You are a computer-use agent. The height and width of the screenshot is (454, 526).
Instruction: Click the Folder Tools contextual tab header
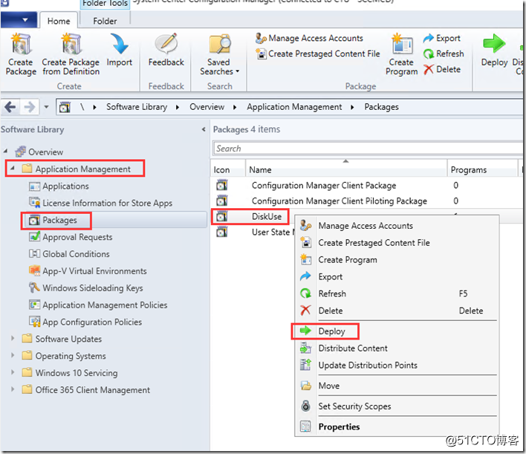tap(105, 4)
